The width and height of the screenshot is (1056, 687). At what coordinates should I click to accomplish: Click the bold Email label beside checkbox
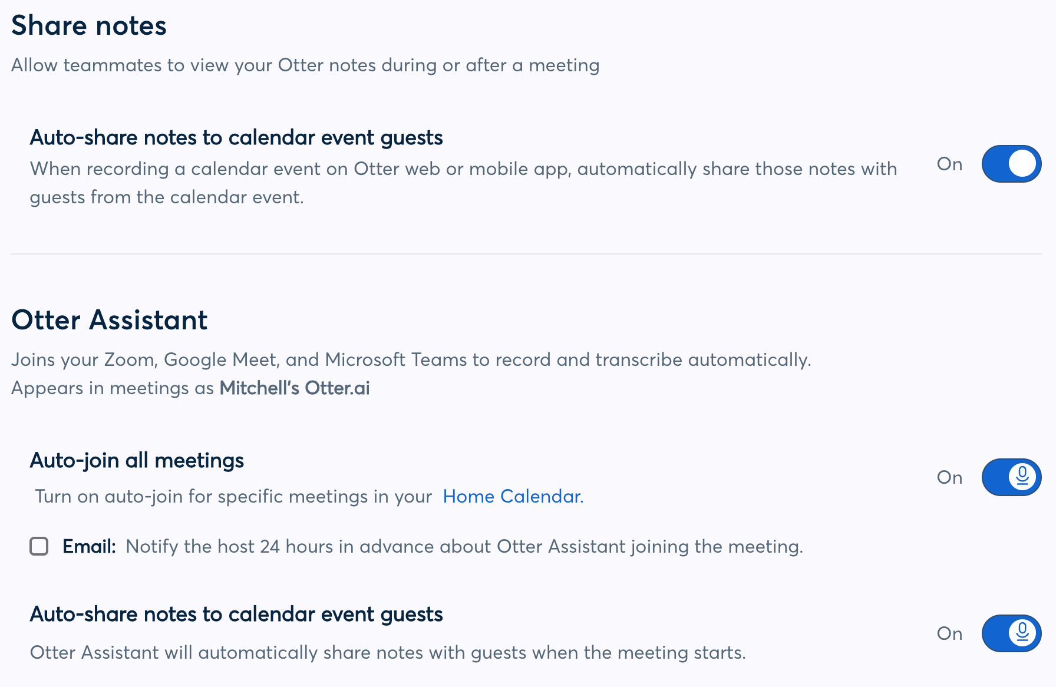pos(88,547)
